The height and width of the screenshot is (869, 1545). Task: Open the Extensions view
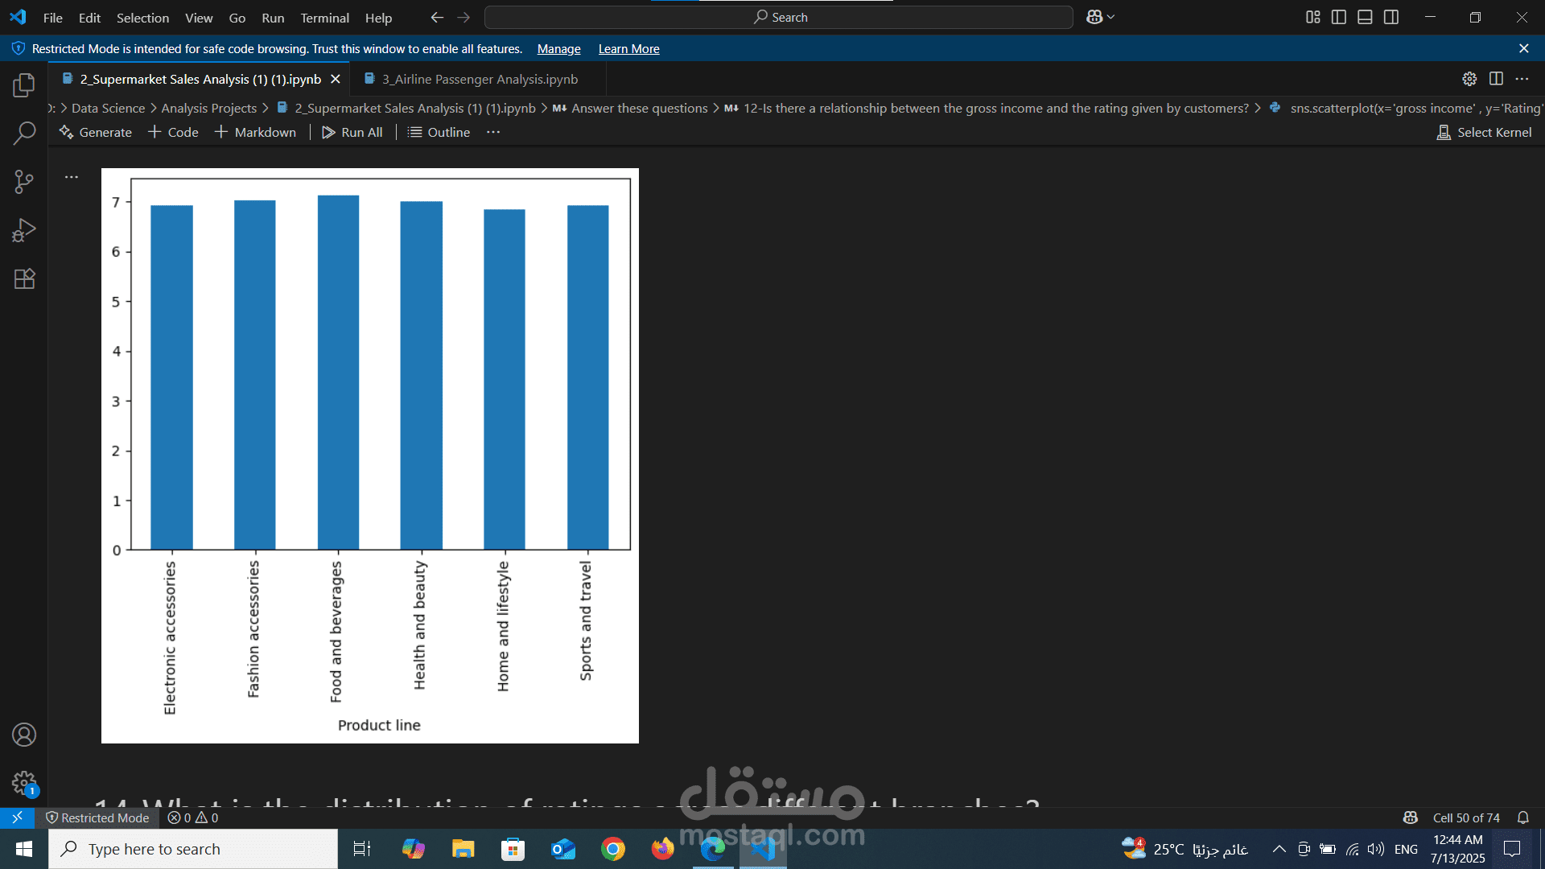point(24,279)
